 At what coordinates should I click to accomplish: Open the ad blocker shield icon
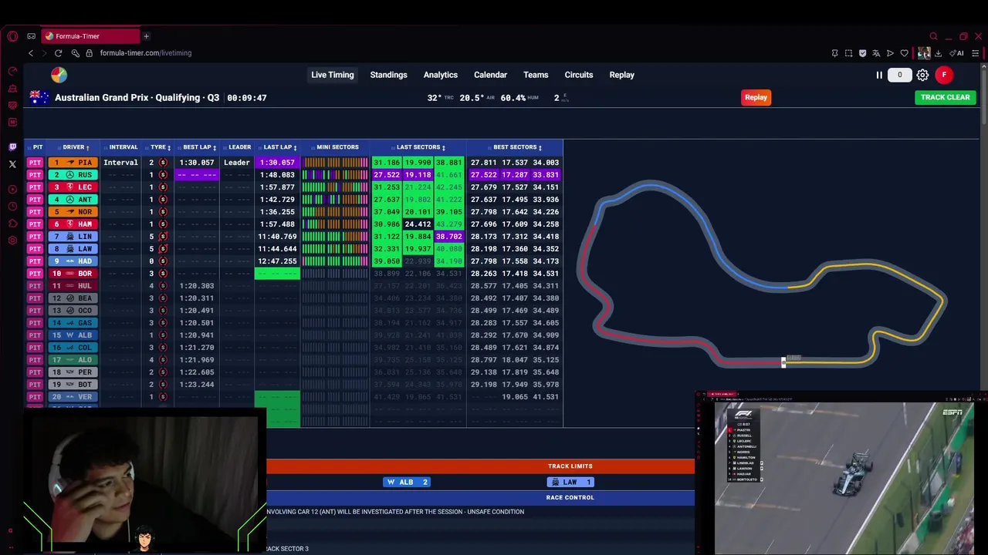point(862,53)
